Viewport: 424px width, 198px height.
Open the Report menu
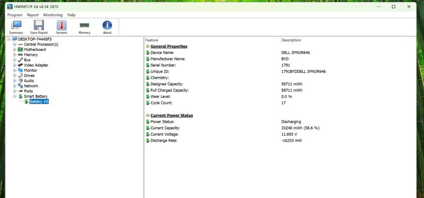pyautogui.click(x=33, y=15)
